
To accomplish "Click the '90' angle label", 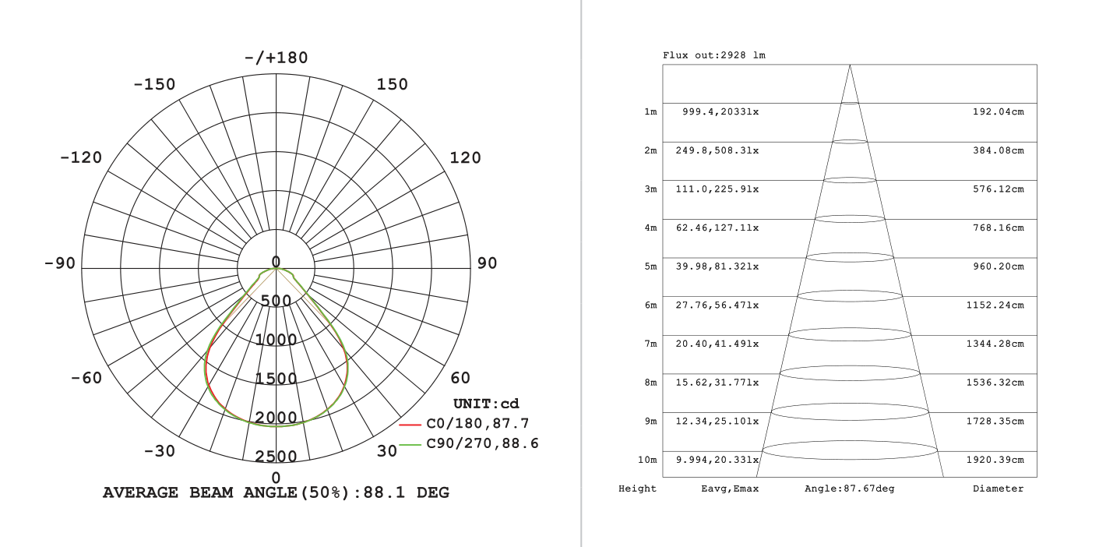I will [487, 263].
